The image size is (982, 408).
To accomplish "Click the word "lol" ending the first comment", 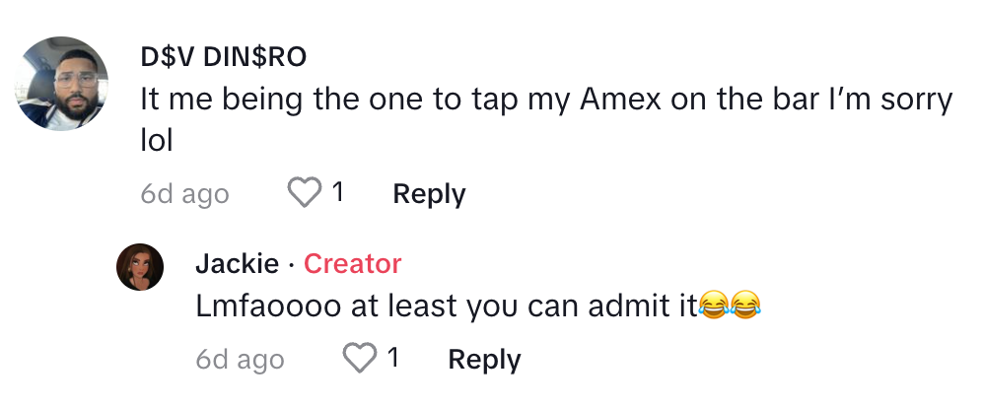I will pyautogui.click(x=157, y=141).
